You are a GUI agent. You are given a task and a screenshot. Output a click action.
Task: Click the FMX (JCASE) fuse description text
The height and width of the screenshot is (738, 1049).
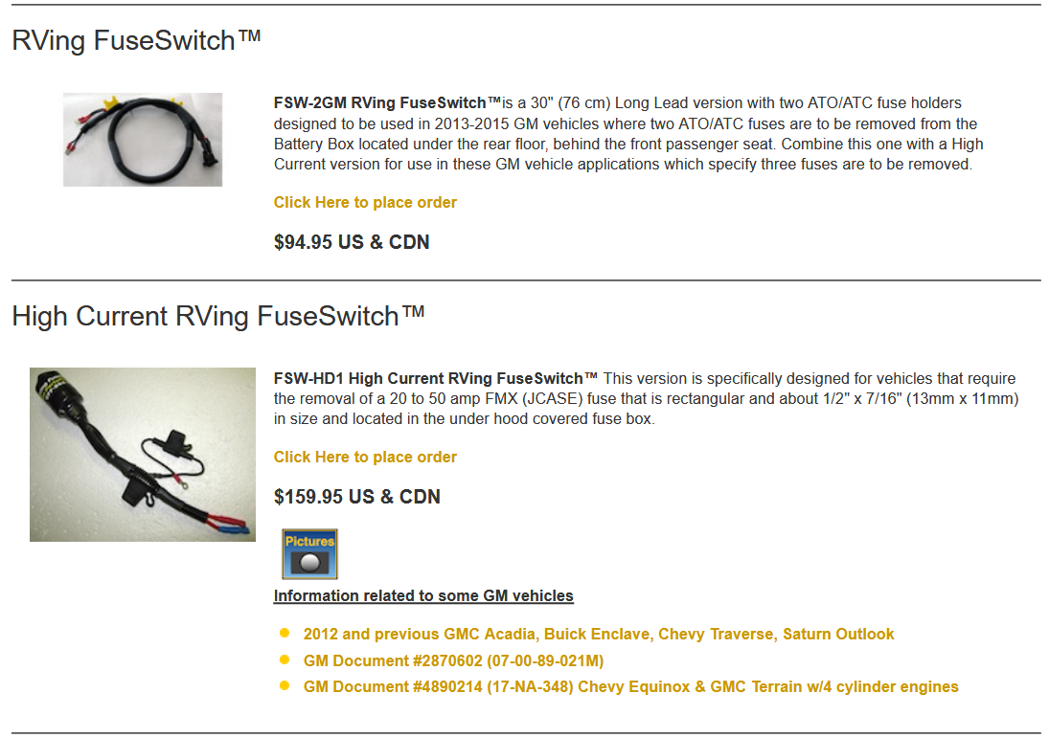647,399
